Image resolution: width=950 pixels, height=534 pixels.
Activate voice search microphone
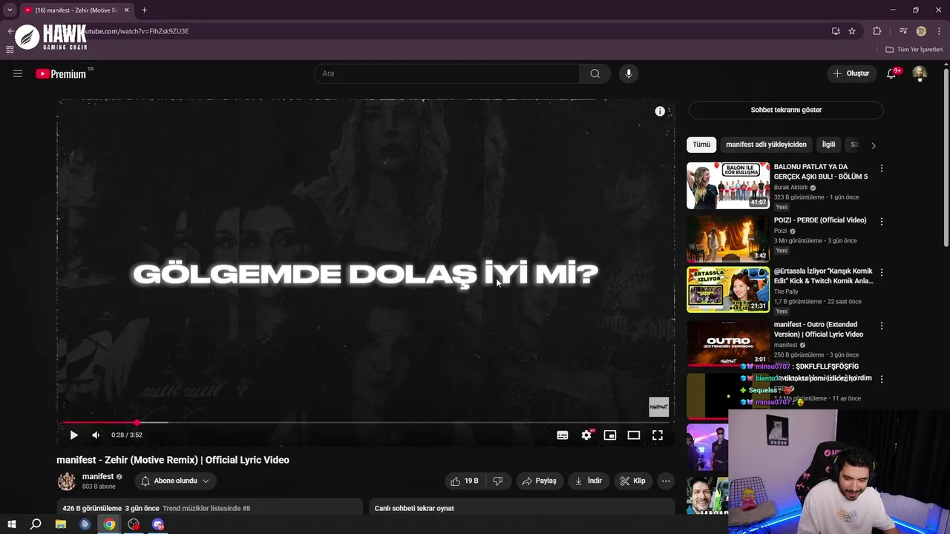click(629, 73)
